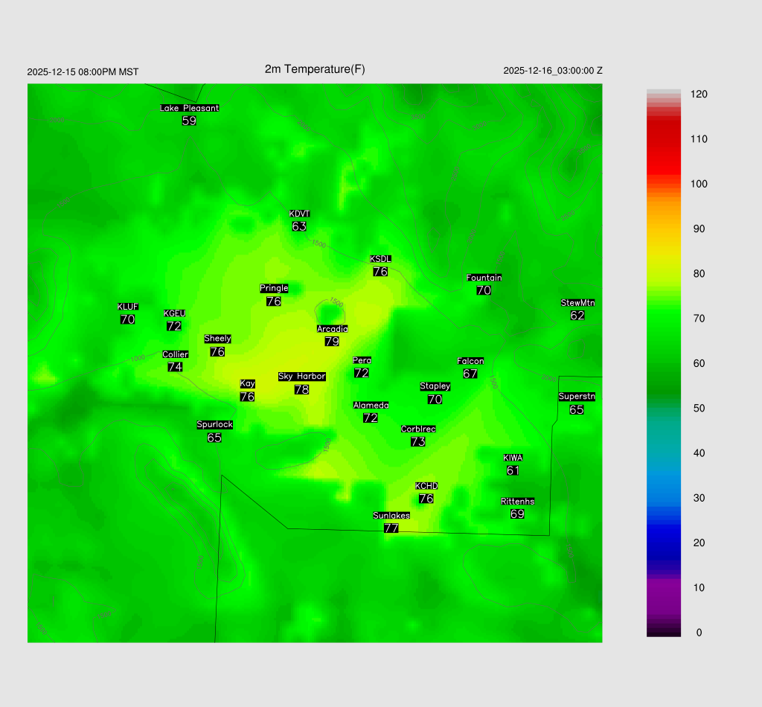The height and width of the screenshot is (707, 762).
Task: Click the 2m Temperature(F) plot title
Action: click(x=315, y=69)
